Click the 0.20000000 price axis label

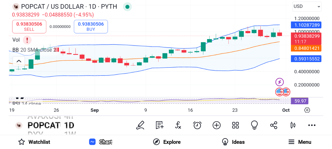tap(307, 85)
